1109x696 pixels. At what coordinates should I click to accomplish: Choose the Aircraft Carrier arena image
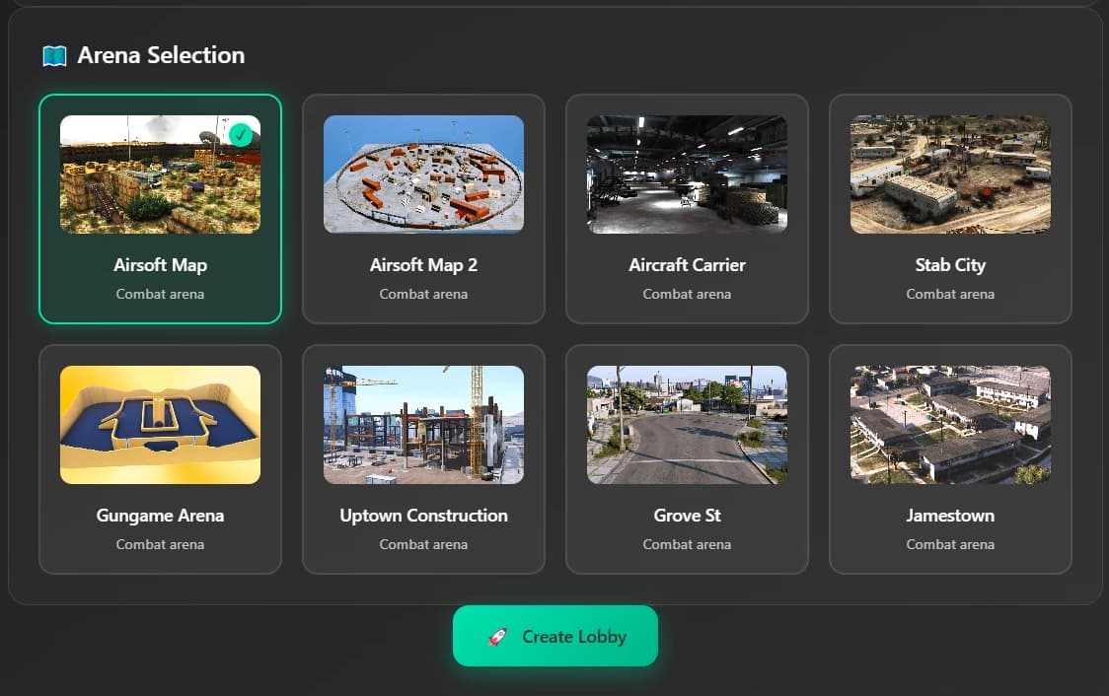[x=687, y=174]
